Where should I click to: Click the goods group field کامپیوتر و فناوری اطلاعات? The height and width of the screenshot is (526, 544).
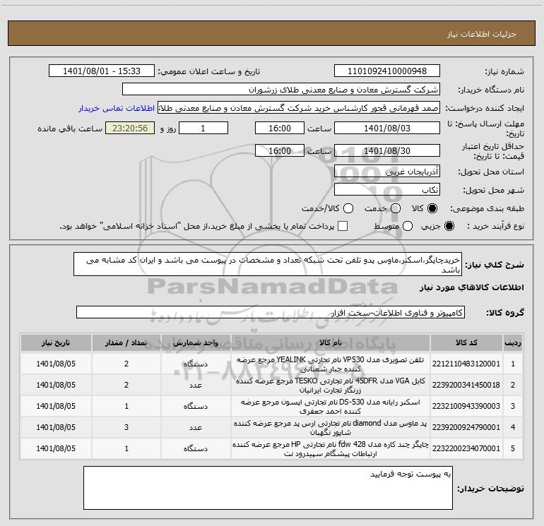click(x=271, y=312)
